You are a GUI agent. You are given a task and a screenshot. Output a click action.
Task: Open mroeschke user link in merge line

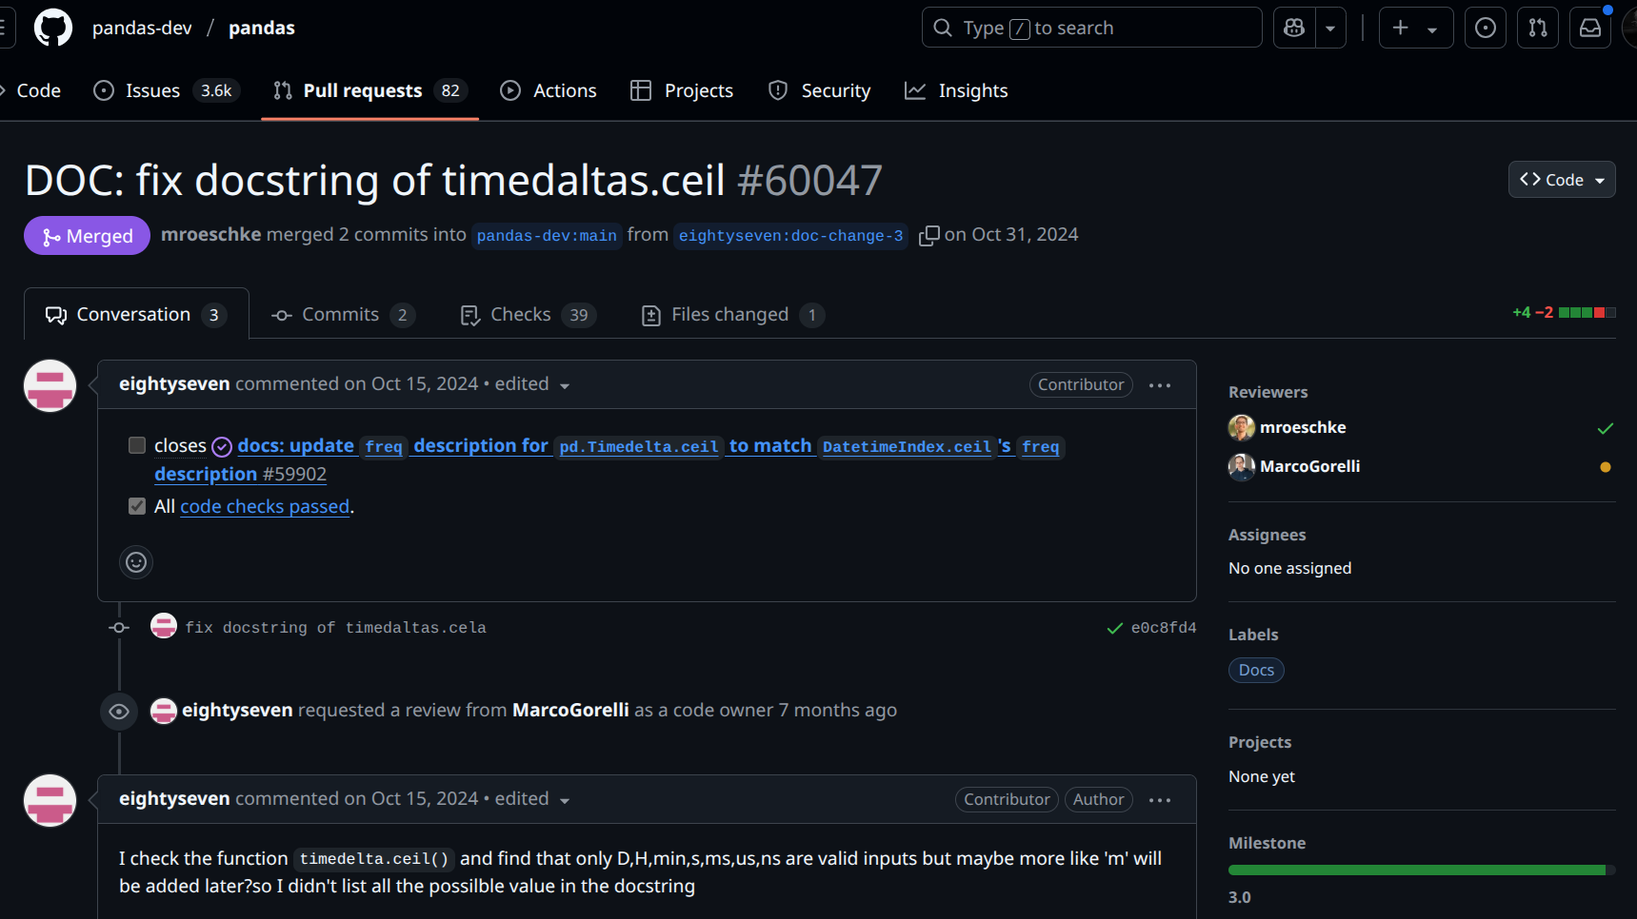pyautogui.click(x=210, y=234)
